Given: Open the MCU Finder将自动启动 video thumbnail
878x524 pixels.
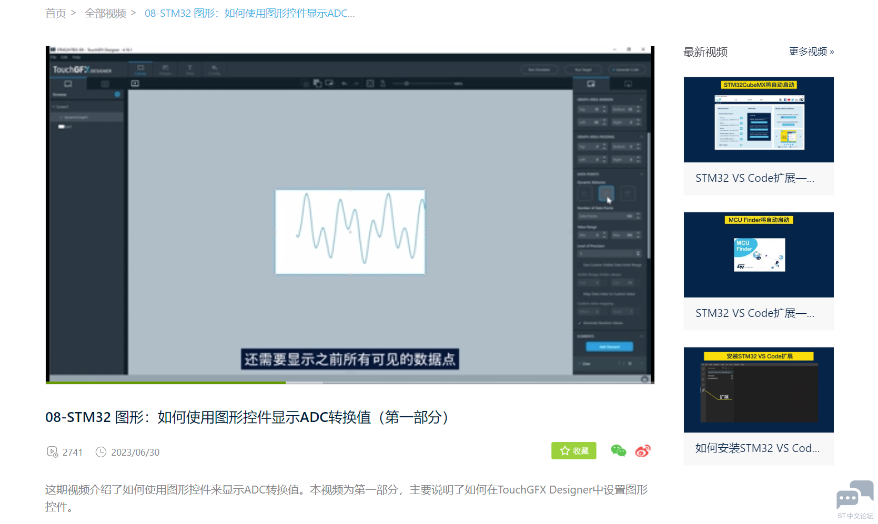Looking at the screenshot, I should click(x=759, y=255).
